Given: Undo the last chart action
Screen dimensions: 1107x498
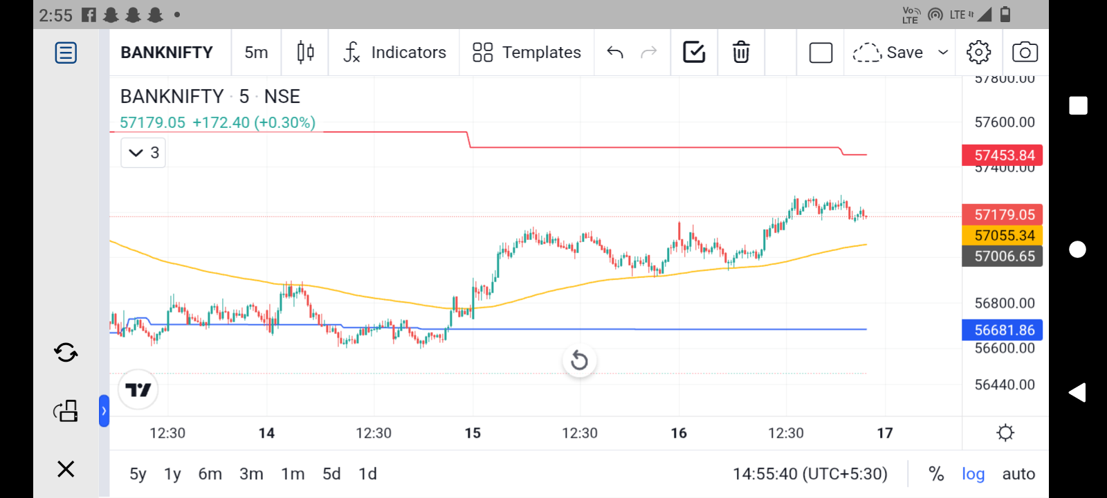Looking at the screenshot, I should click(615, 53).
